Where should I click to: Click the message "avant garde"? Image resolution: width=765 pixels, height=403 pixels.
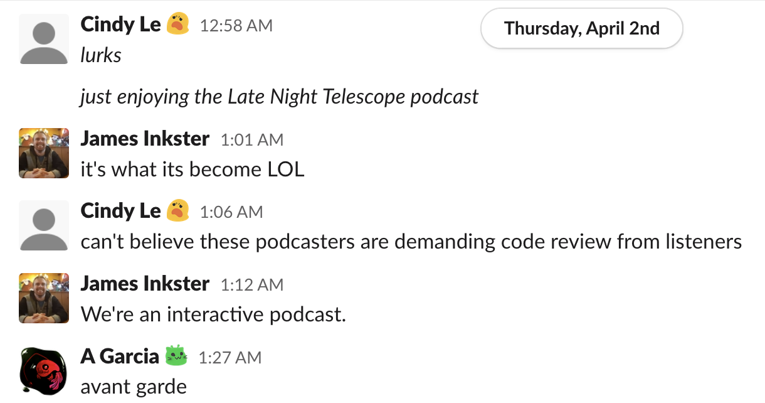tap(134, 387)
